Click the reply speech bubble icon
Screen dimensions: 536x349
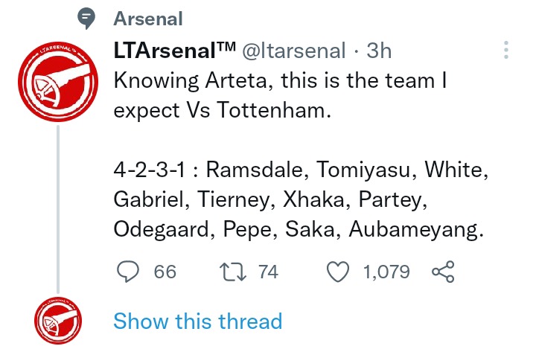[x=128, y=272]
